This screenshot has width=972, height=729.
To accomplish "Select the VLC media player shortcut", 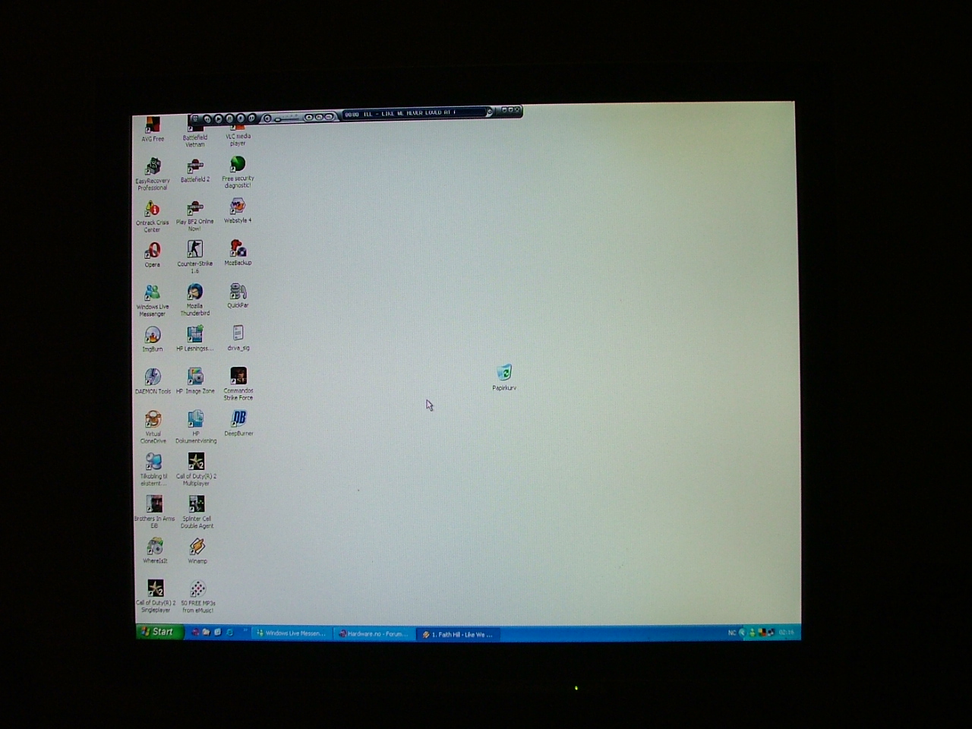I will [x=238, y=137].
